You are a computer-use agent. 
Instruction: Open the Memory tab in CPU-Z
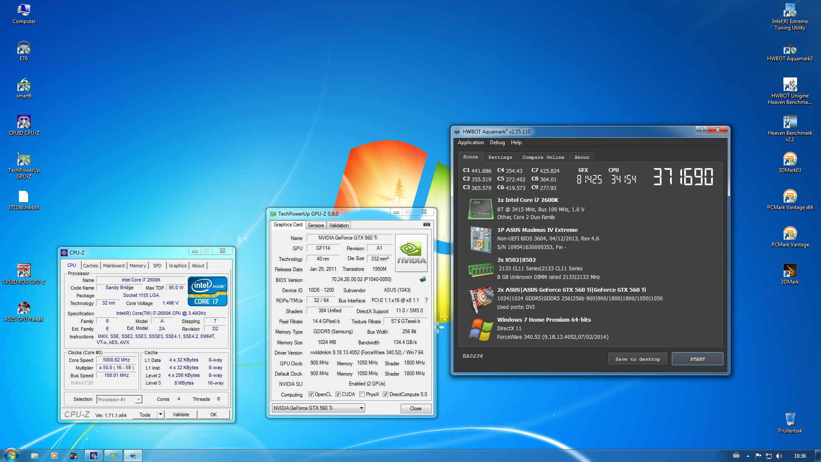138,266
